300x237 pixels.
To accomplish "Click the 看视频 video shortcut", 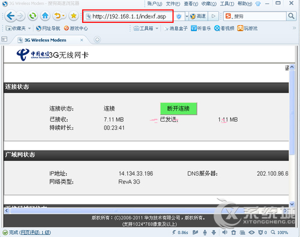I will (x=224, y=28).
